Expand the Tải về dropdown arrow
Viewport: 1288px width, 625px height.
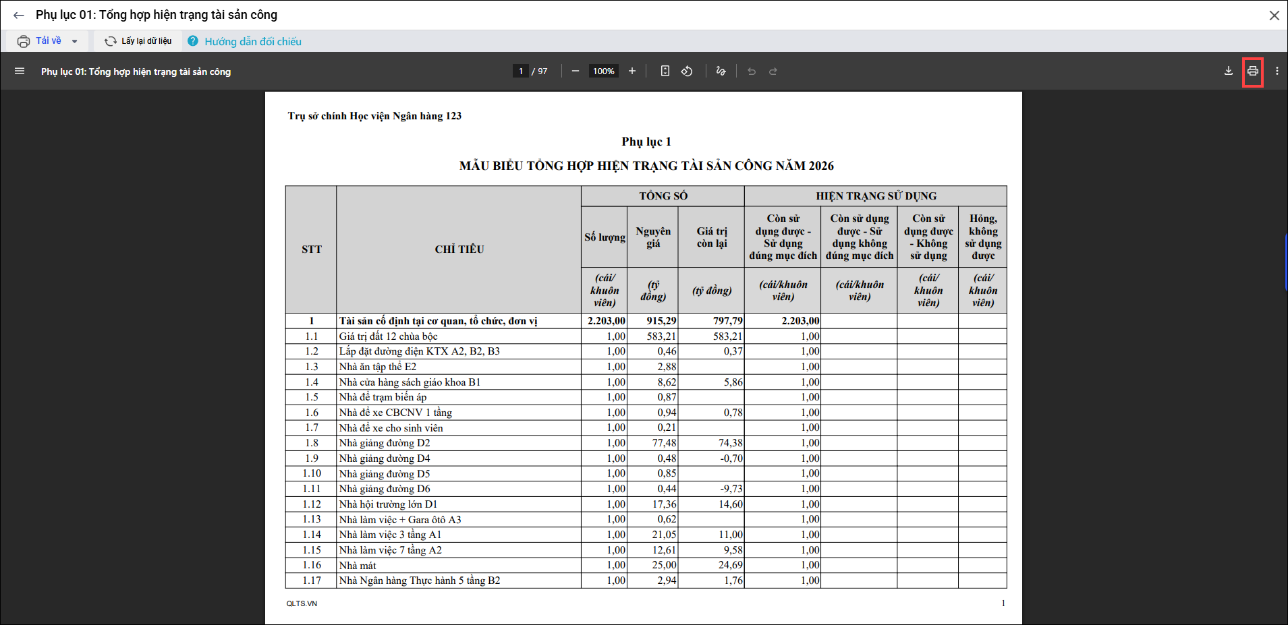[x=75, y=41]
